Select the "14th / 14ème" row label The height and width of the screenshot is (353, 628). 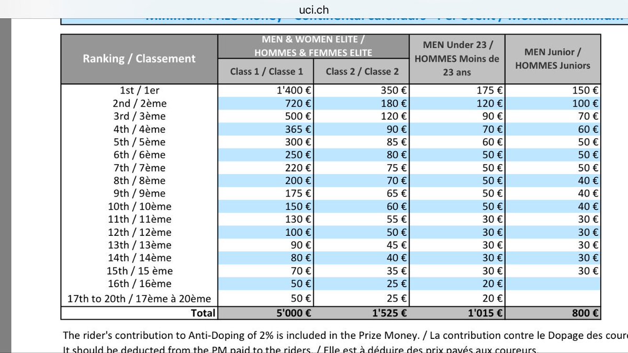[x=139, y=258]
